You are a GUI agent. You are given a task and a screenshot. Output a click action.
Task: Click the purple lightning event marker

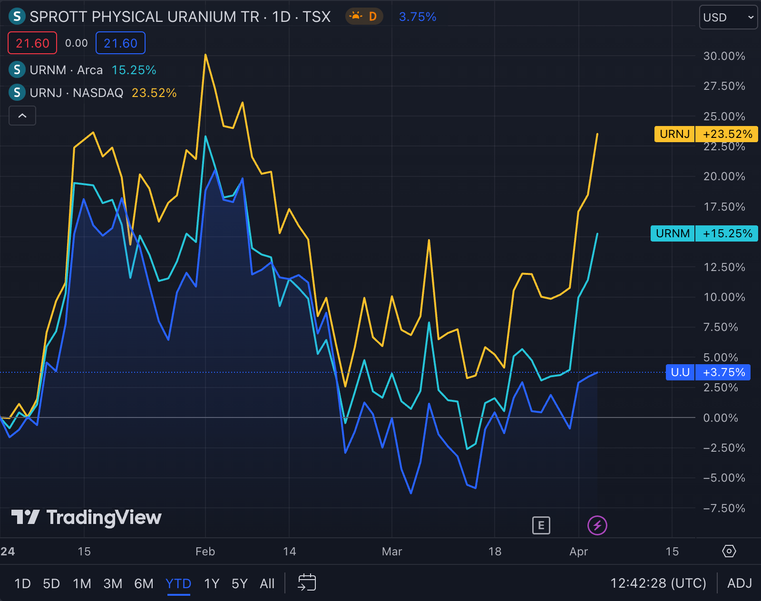point(597,525)
